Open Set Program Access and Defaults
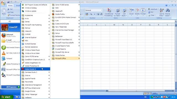This screenshot has width=177, height=99. pos(35,5)
